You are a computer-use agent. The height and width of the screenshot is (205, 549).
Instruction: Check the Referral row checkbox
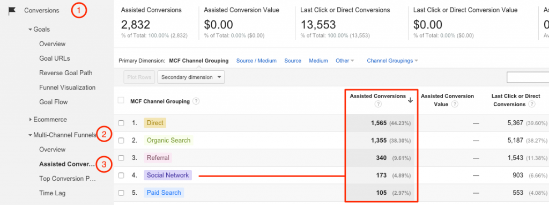coord(121,158)
